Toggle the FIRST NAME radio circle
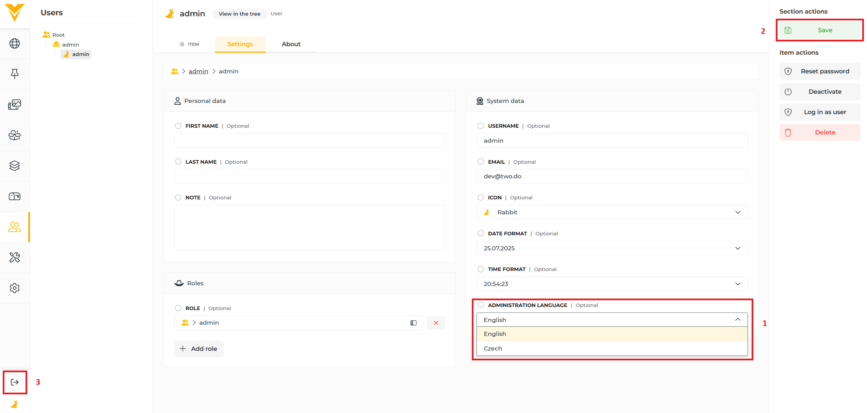Viewport: 867px width, 413px height. pyautogui.click(x=178, y=126)
